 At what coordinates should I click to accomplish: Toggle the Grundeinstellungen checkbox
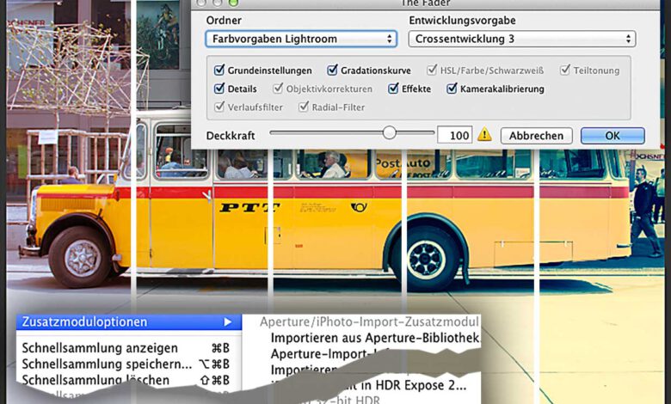pyautogui.click(x=219, y=70)
